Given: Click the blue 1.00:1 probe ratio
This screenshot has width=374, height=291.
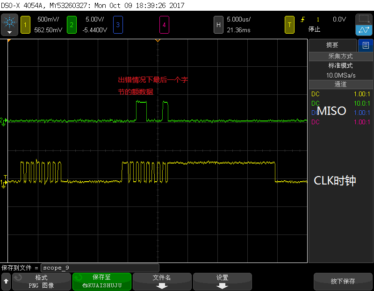Looking at the screenshot, I should [361, 113].
